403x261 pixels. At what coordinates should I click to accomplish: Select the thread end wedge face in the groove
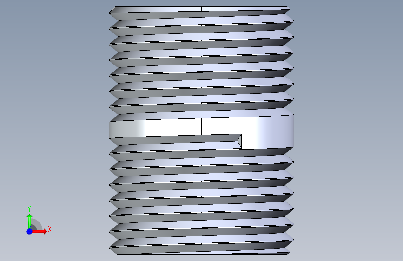[x=239, y=141]
